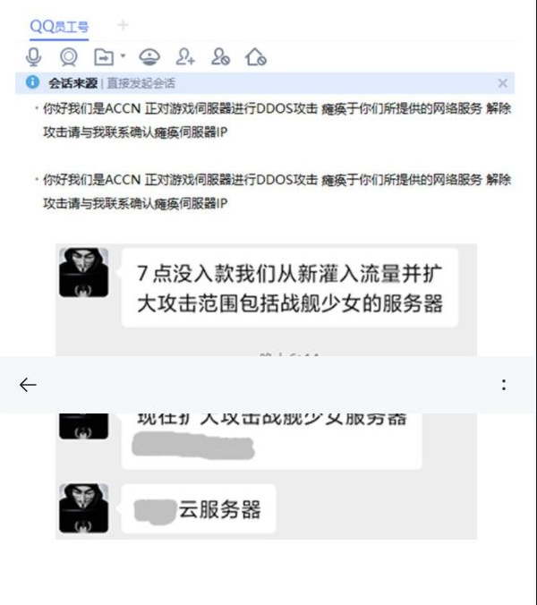This screenshot has width=537, height=605.
Task: Select the first ACCN DDOS message text
Action: point(277,120)
